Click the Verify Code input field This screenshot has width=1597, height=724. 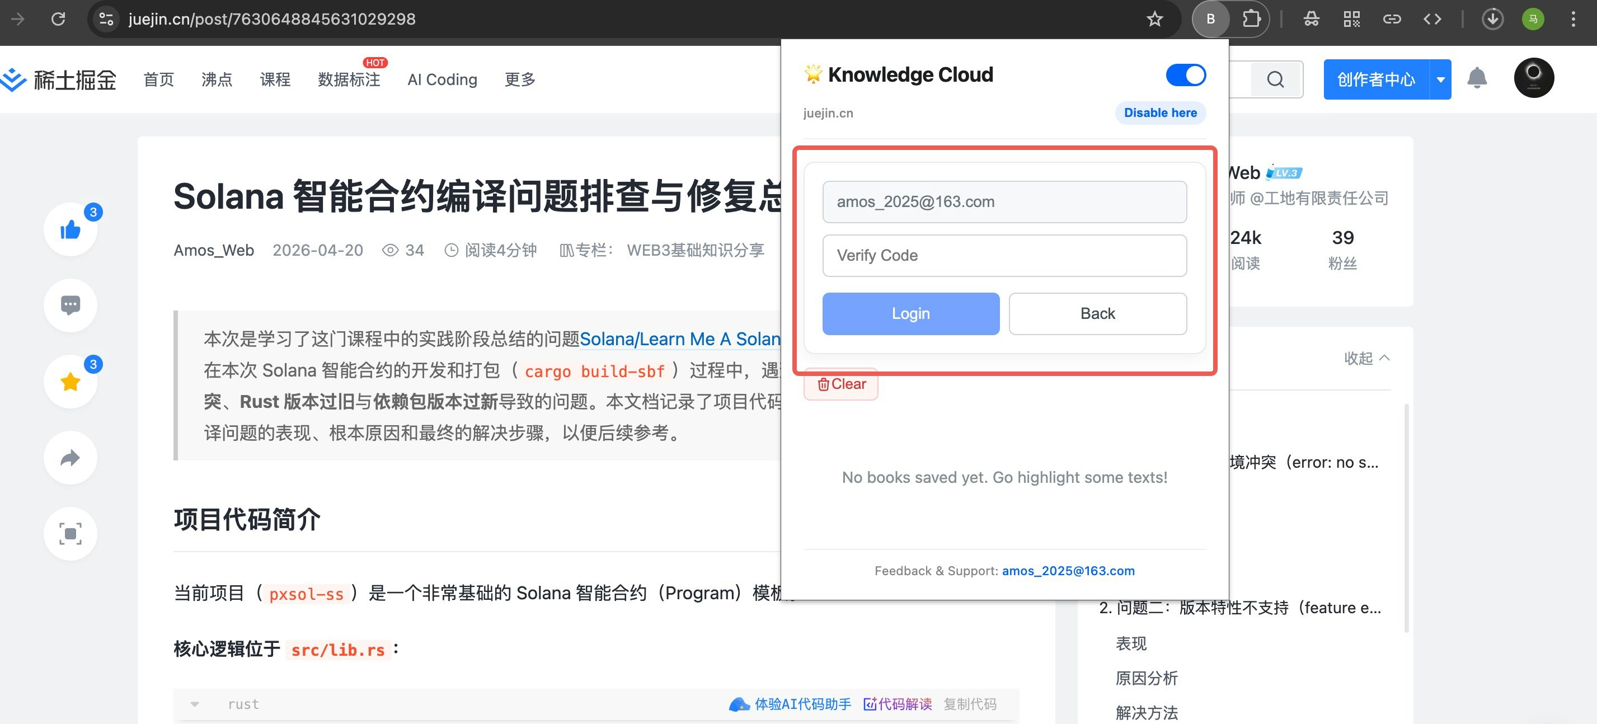(x=1004, y=255)
